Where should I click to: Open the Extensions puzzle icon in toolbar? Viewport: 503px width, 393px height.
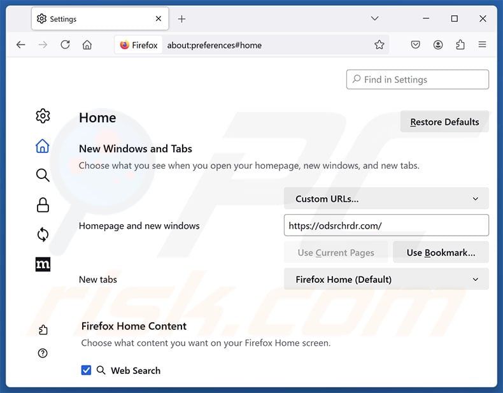tap(460, 45)
